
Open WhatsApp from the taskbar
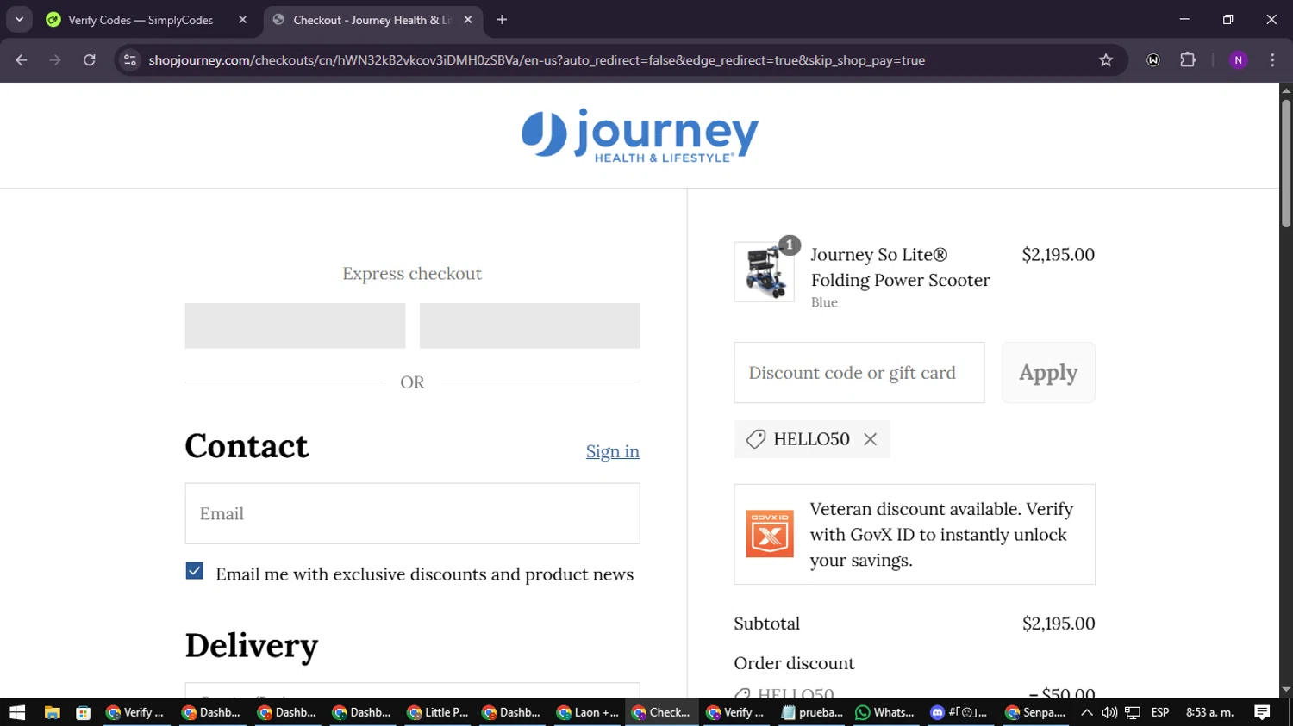click(x=885, y=712)
